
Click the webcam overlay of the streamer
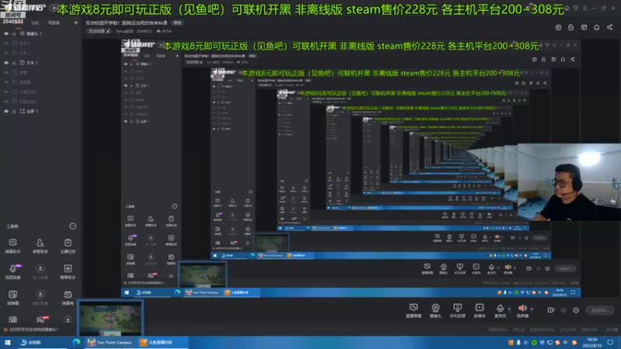coord(569,181)
